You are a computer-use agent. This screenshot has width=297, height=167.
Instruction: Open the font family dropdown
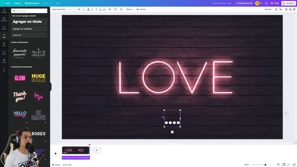[61, 9]
